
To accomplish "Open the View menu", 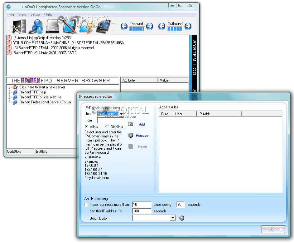I will pyautogui.click(x=22, y=14).
